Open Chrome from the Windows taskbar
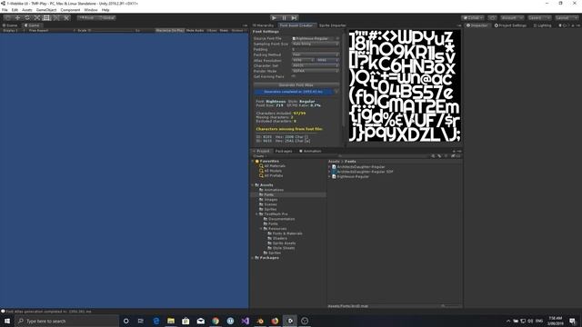Image resolution: width=582 pixels, height=327 pixels. 216,321
